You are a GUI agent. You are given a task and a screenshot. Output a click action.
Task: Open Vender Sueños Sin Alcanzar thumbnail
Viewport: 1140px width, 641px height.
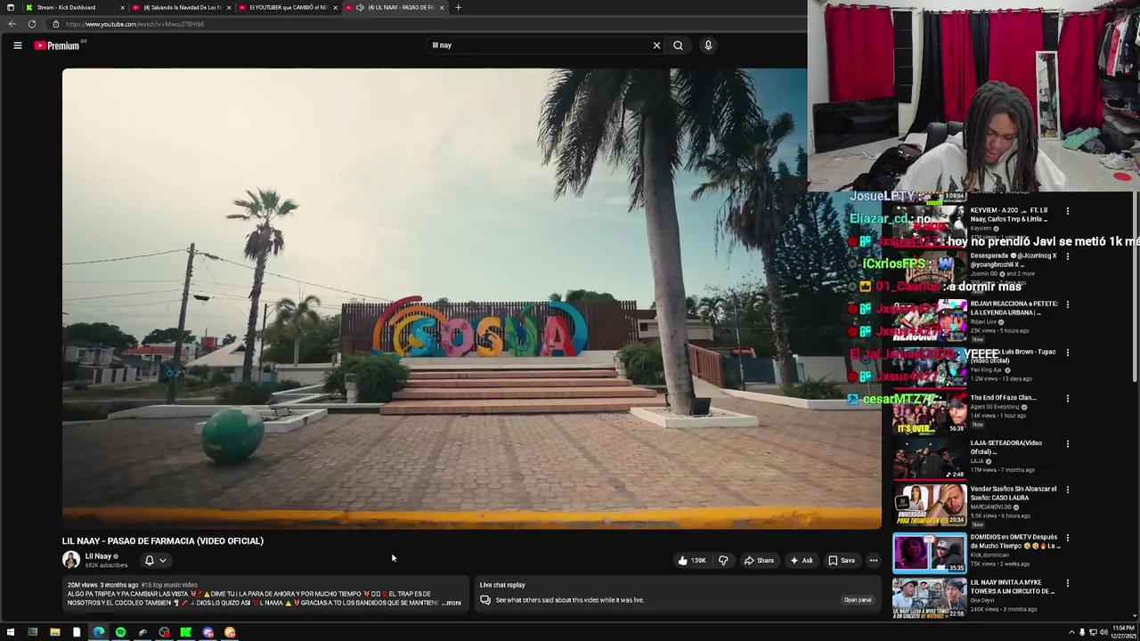(x=929, y=506)
